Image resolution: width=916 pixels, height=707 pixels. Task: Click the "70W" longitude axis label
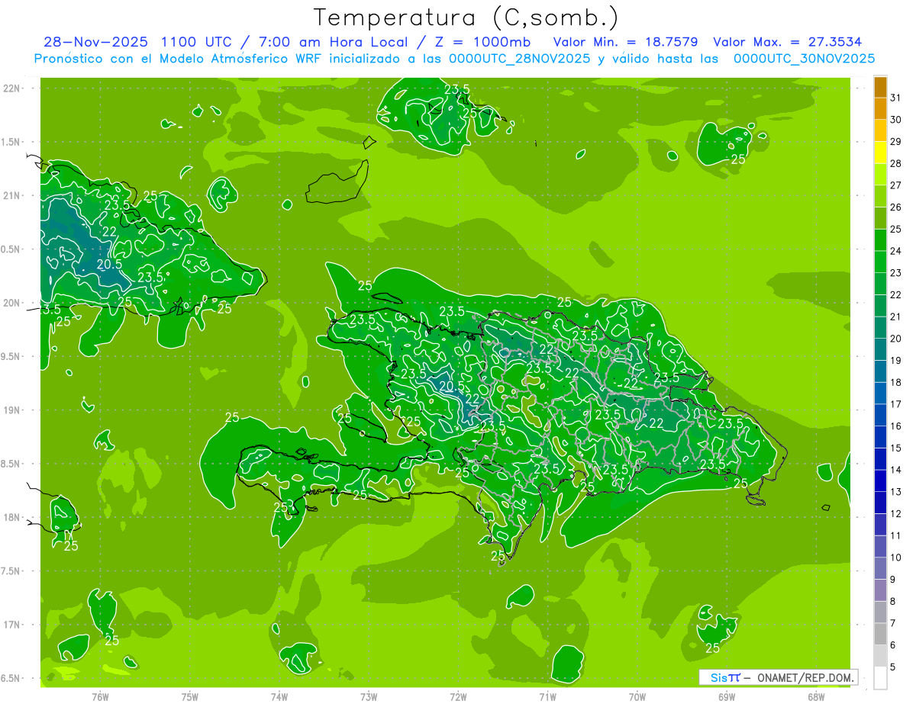tap(637, 696)
